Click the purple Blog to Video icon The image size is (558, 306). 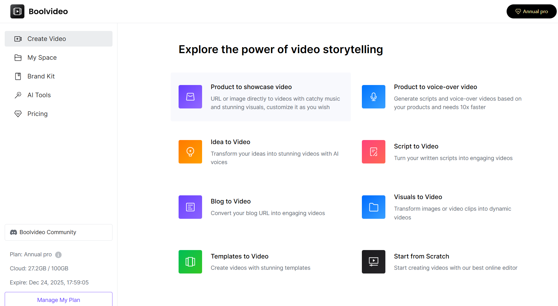point(190,207)
